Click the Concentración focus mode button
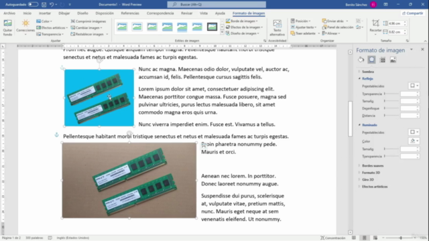 point(333,238)
